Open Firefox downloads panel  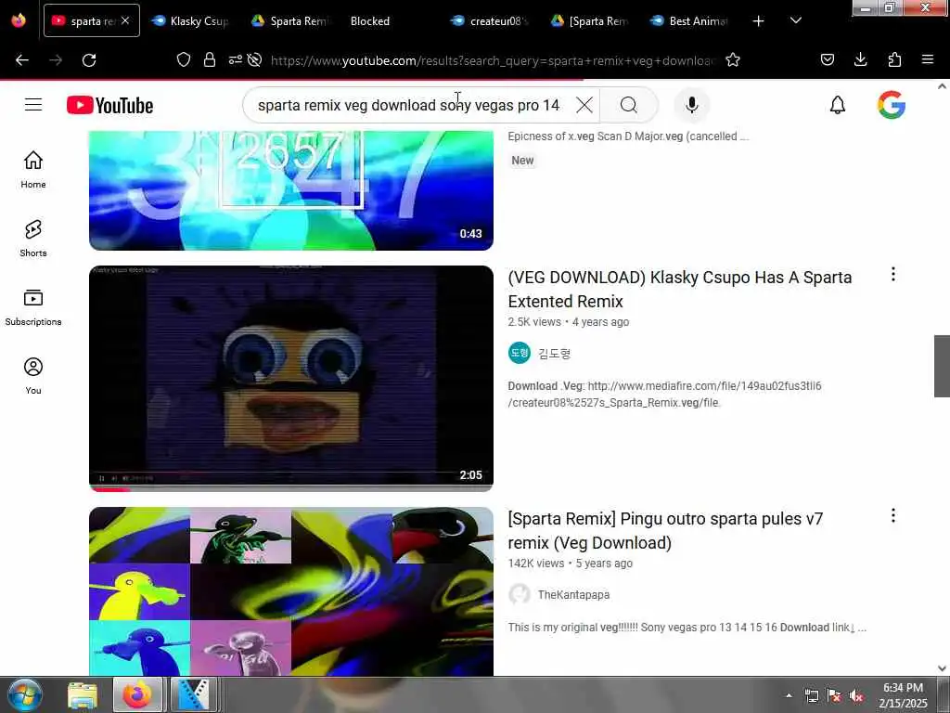(860, 59)
